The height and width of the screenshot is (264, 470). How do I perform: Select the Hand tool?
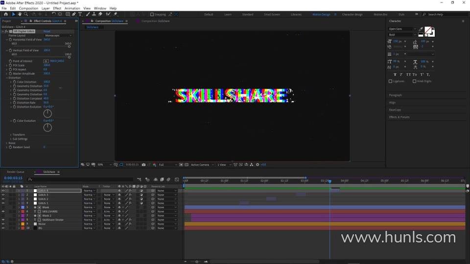(x=20, y=14)
